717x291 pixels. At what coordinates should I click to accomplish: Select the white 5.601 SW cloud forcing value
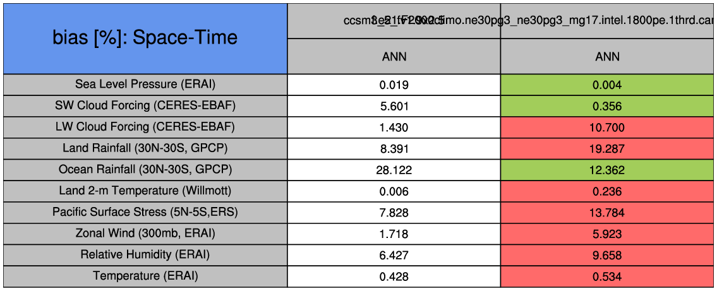pos(394,106)
